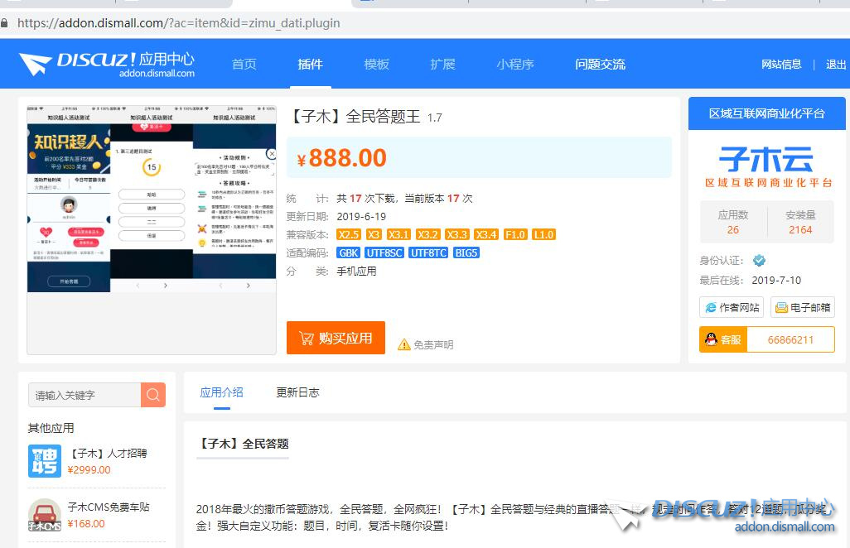Click the ¥168.00 price text
Viewport: 850px width, 548px height.
[x=86, y=524]
